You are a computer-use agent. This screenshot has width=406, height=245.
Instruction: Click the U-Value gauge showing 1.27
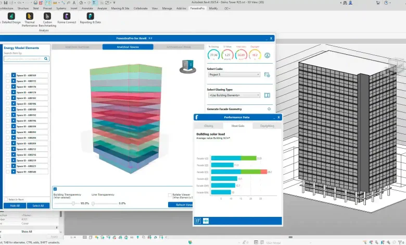coord(227,55)
